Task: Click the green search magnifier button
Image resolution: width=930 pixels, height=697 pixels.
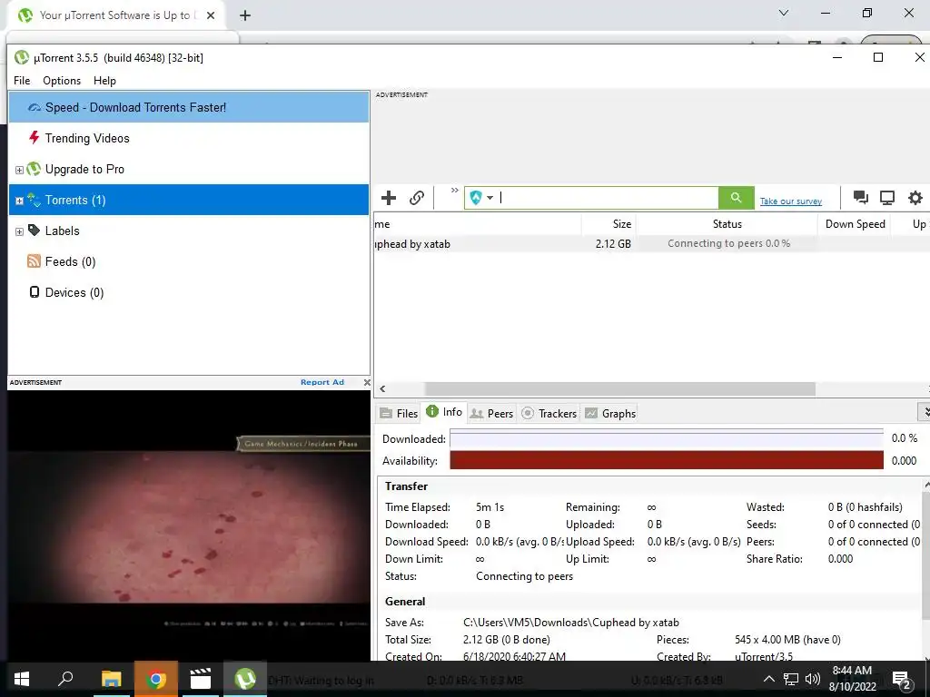Action: pos(736,198)
